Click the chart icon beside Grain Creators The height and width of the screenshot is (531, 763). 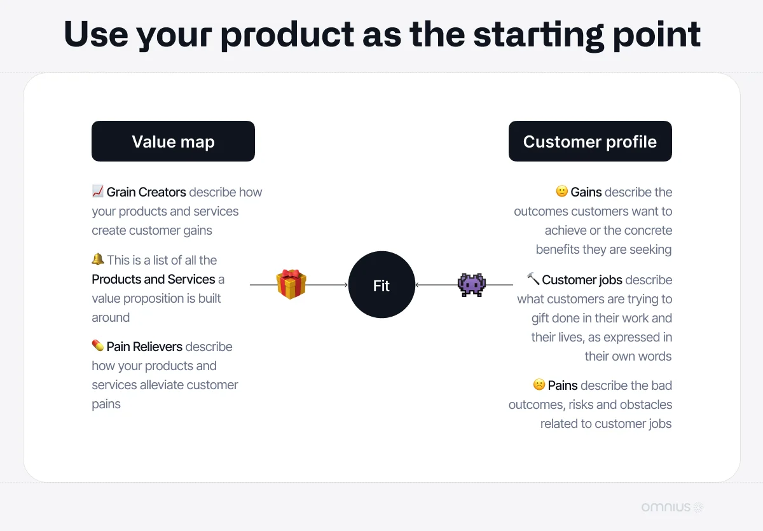[x=98, y=191]
